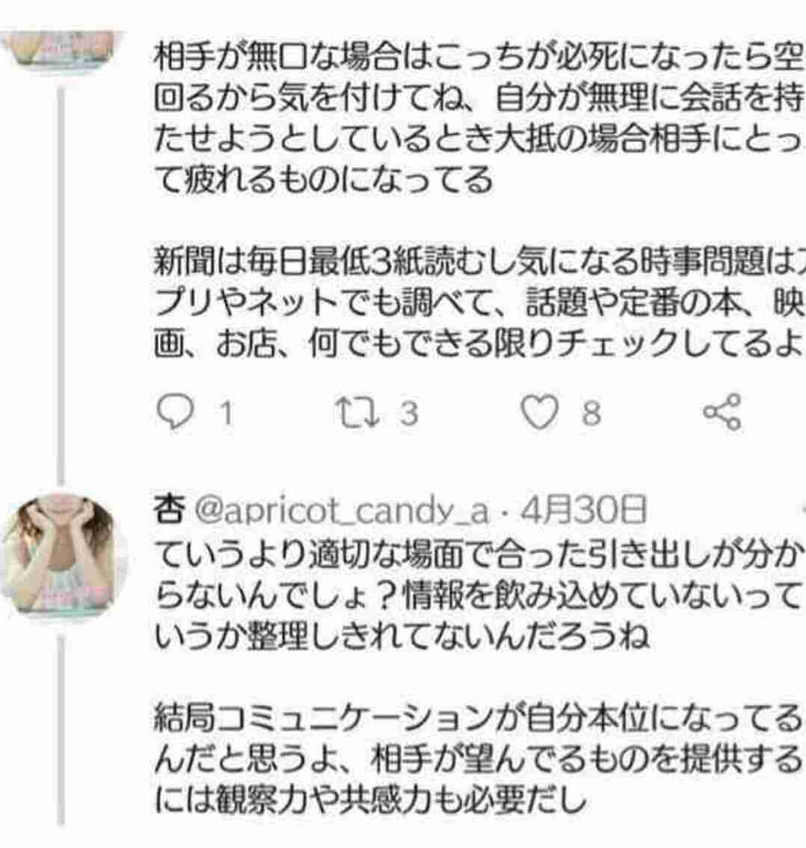
Task: Click the retweet count showing 3
Action: click(409, 413)
